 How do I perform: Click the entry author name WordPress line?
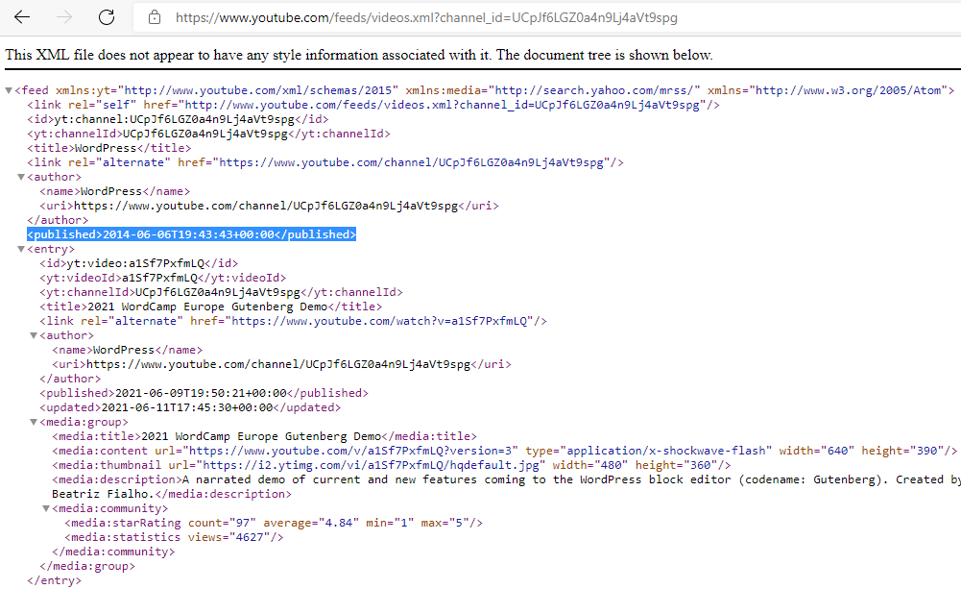pyautogui.click(x=127, y=350)
